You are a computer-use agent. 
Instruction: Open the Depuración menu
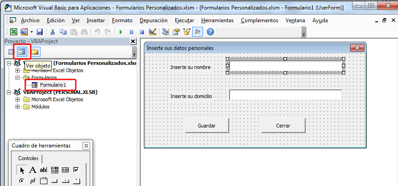coord(153,20)
